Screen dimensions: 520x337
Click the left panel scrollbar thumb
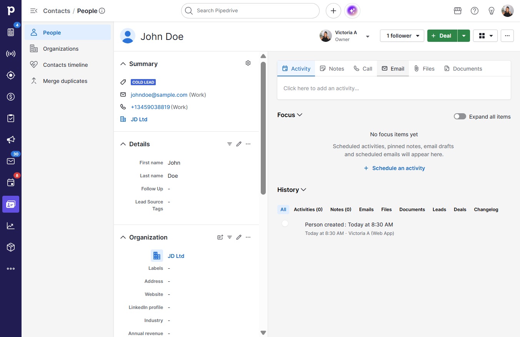263,128
